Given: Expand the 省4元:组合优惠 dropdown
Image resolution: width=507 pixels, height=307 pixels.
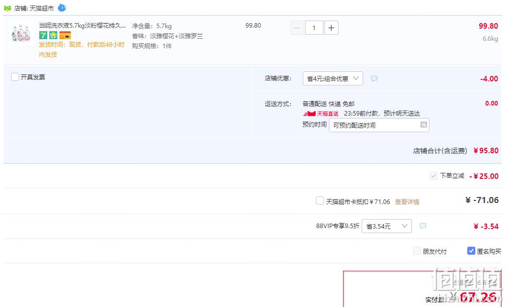Looking at the screenshot, I should tap(333, 78).
